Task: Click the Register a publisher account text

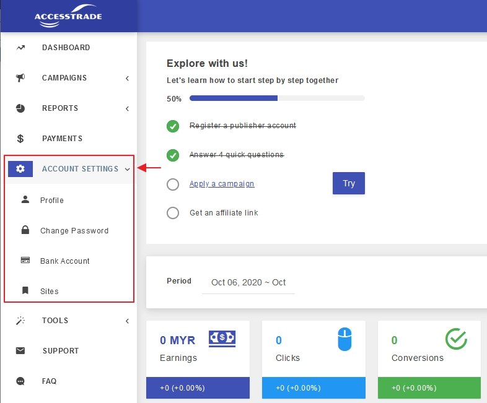Action: coord(242,126)
